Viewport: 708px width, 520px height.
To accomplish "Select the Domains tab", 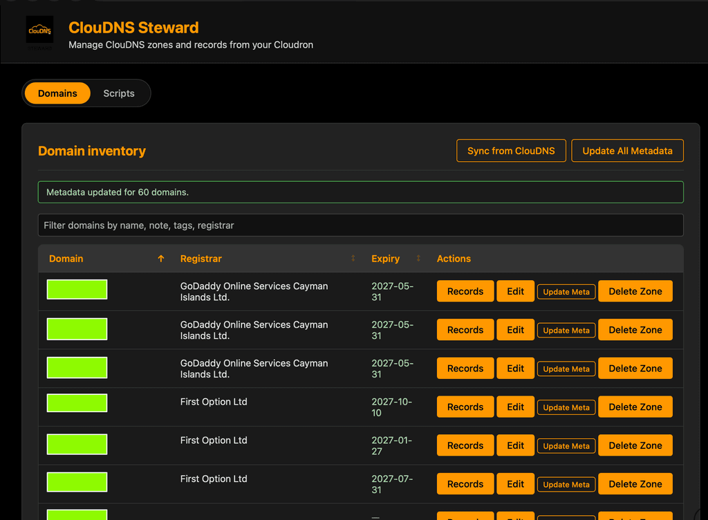I will click(x=57, y=93).
